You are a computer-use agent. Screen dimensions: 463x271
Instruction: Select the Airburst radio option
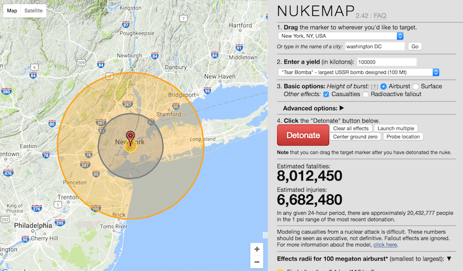coord(384,87)
